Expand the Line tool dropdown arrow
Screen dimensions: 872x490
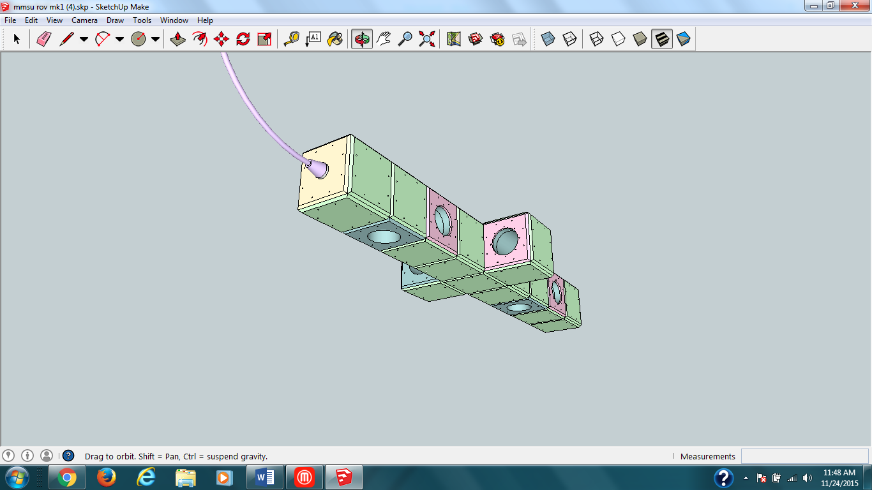click(x=84, y=40)
